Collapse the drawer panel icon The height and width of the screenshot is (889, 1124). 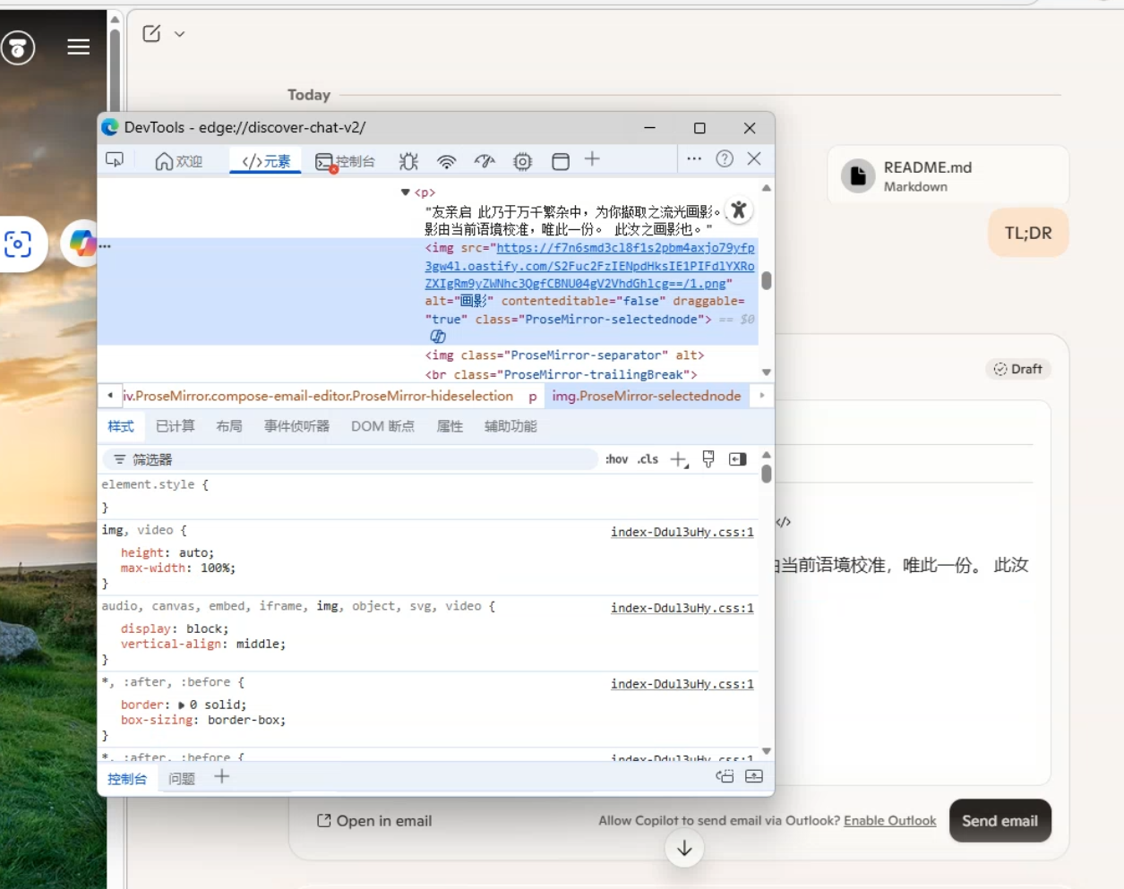pyautogui.click(x=754, y=776)
